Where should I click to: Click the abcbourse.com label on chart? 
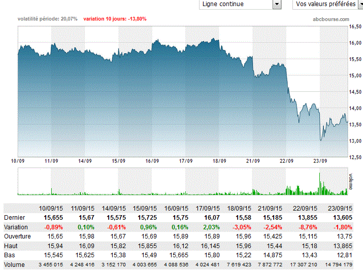331,19
